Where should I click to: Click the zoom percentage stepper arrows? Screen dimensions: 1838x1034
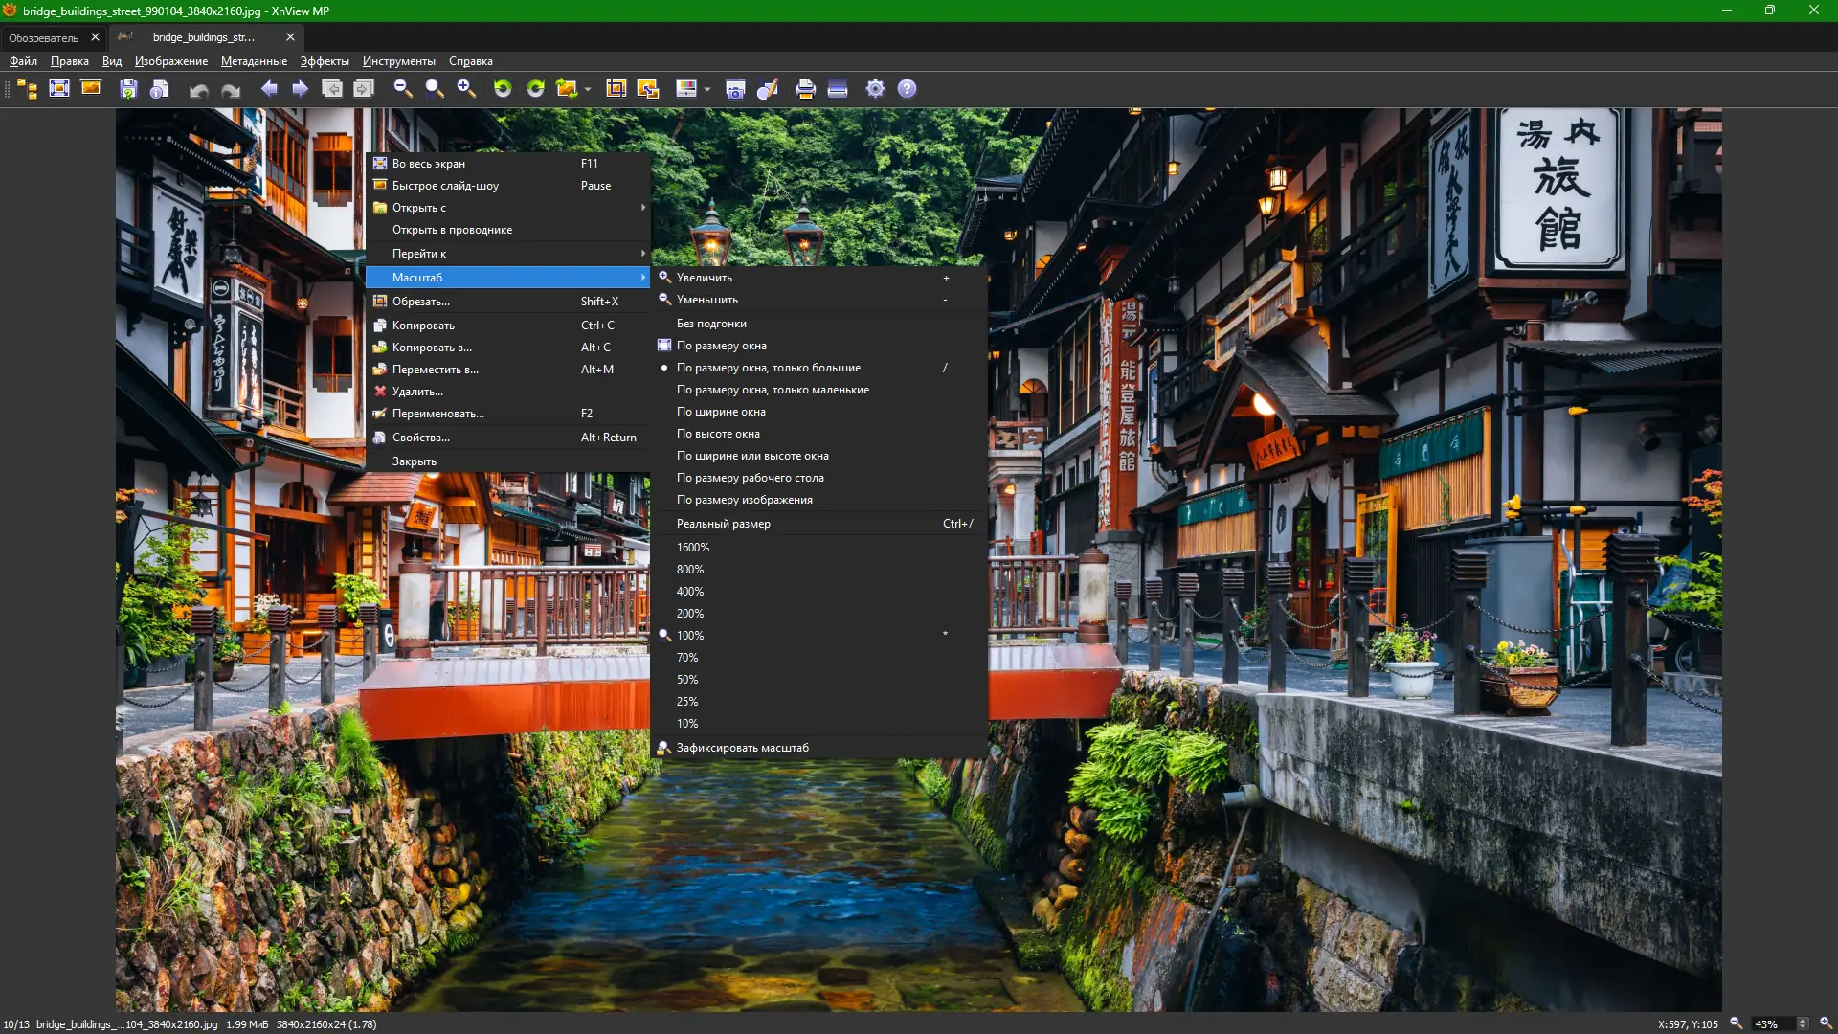1802,1023
